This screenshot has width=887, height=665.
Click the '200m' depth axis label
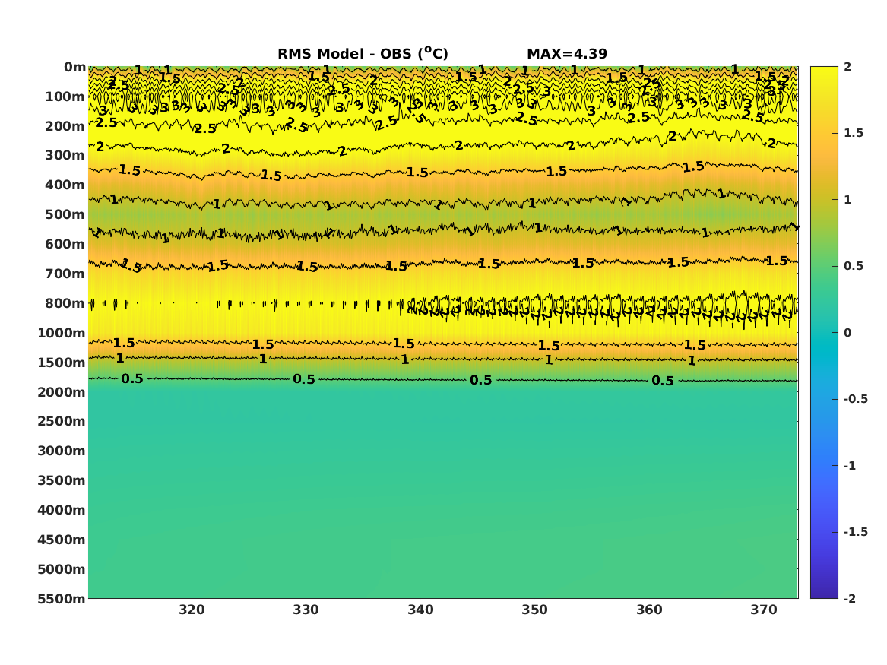coord(65,126)
